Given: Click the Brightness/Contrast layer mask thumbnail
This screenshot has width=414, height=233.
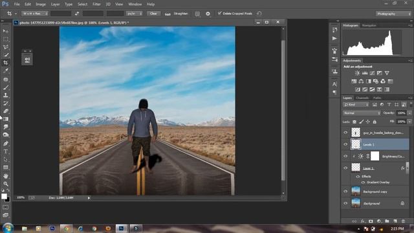Looking at the screenshot, I should pyautogui.click(x=375, y=156).
